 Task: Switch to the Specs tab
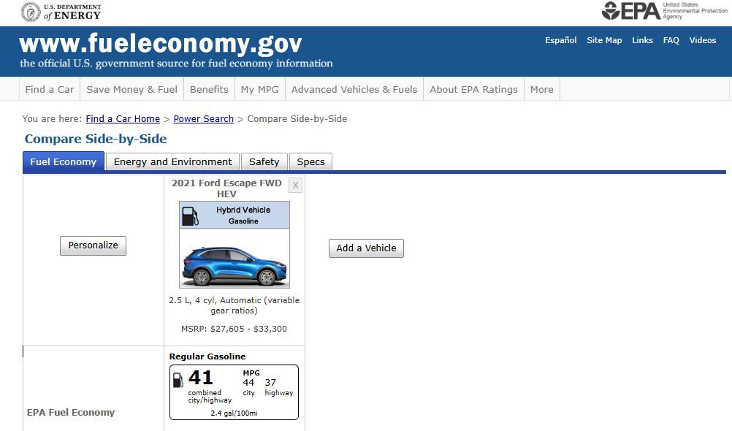click(311, 162)
